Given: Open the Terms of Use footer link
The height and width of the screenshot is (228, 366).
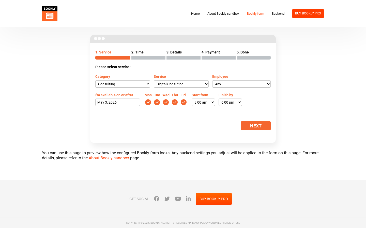Looking at the screenshot, I should click(232, 223).
